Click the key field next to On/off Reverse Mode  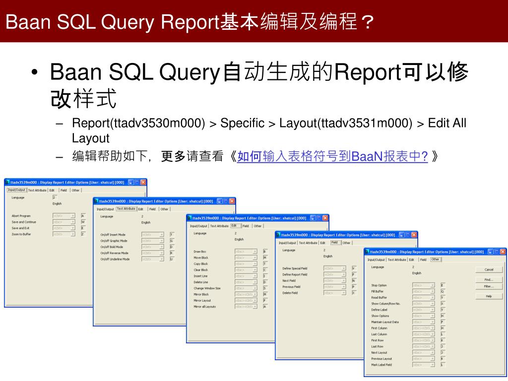(172, 253)
